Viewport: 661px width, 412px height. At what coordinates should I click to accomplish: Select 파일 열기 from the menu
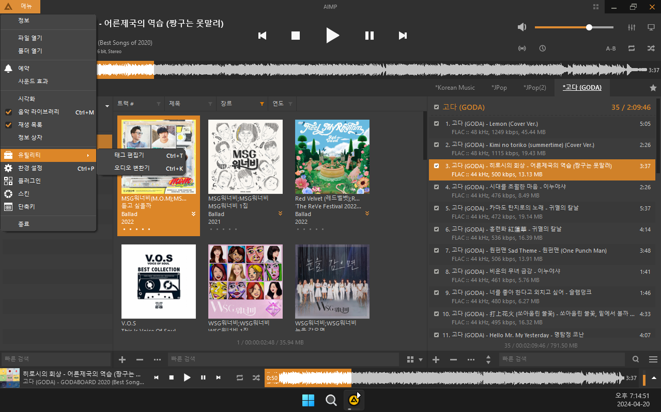click(48, 38)
